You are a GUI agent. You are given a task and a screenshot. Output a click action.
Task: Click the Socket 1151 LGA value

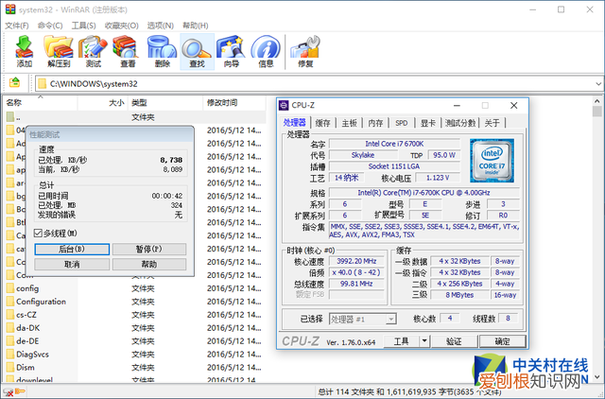(394, 166)
